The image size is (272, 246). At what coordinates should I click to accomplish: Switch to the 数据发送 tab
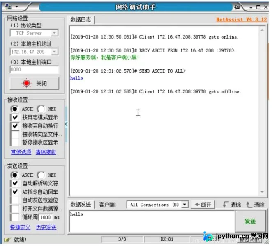(81, 205)
